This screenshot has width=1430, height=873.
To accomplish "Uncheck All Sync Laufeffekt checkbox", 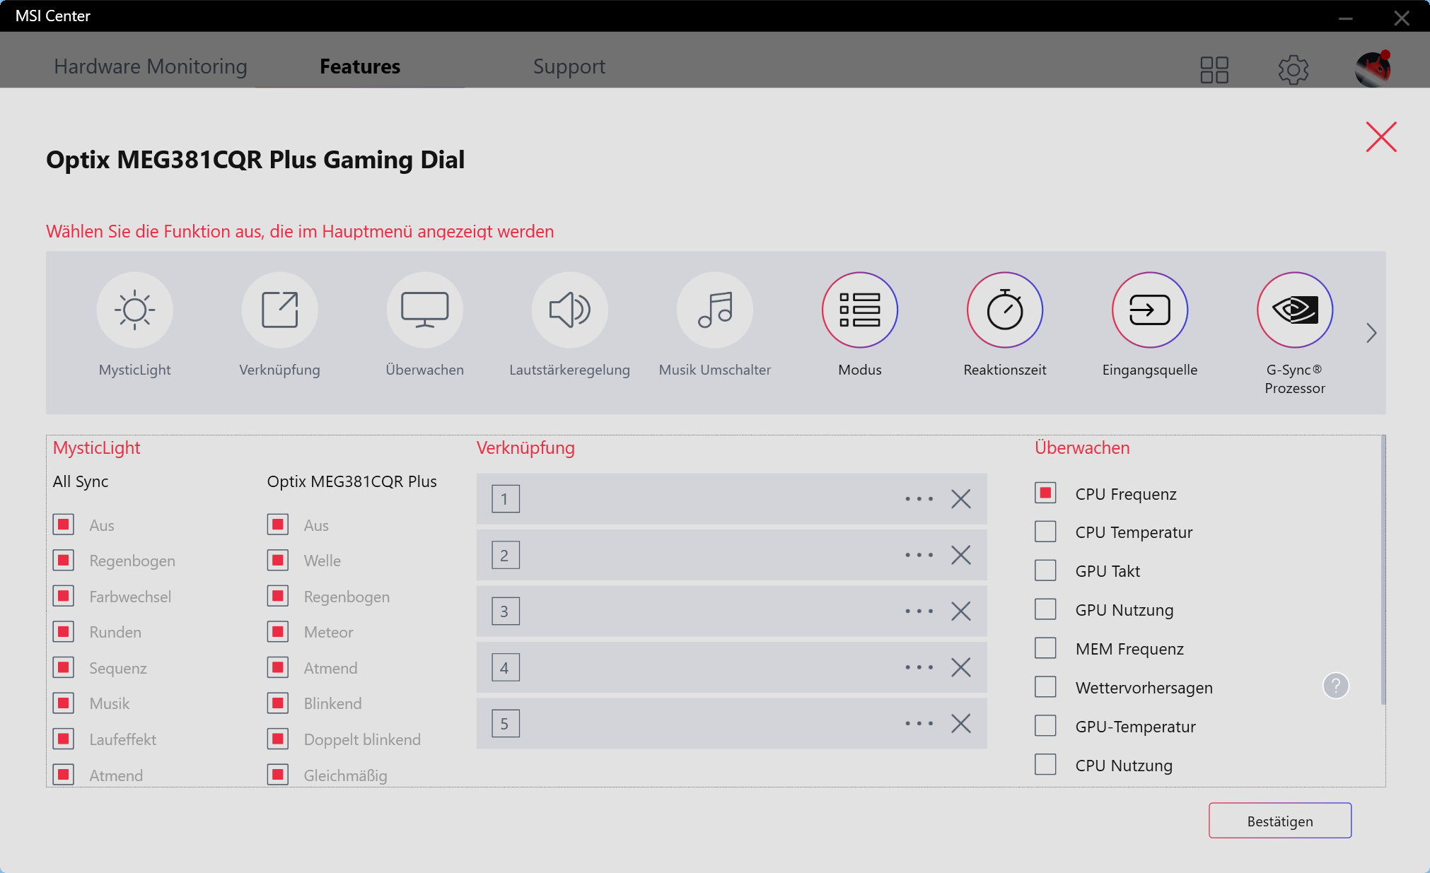I will pyautogui.click(x=64, y=739).
